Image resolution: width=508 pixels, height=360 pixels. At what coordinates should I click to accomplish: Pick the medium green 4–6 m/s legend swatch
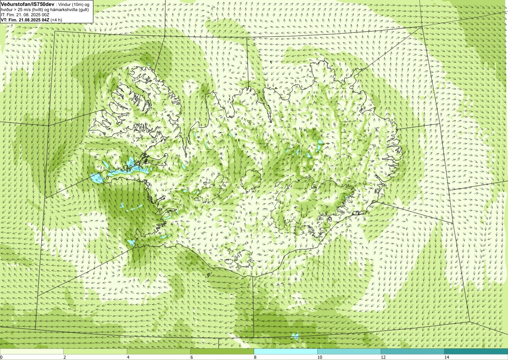pyautogui.click(x=159, y=351)
